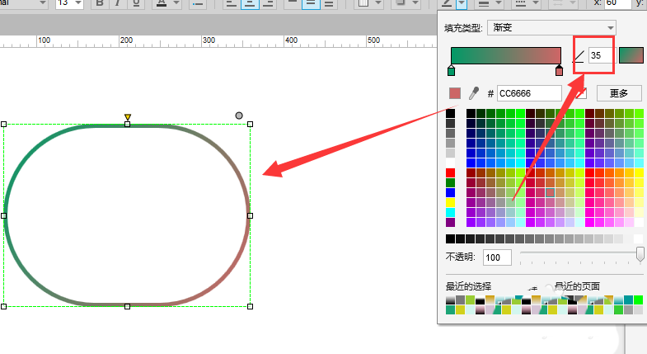Choose the purple swatch in left column
647x354 pixels.
pyautogui.click(x=451, y=222)
